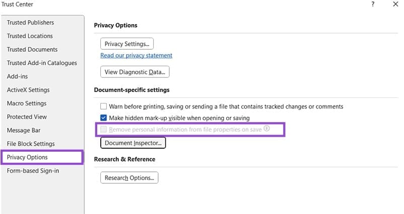The height and width of the screenshot is (214, 404).
Task: Click View Diagnostic Data button
Action: (x=135, y=72)
